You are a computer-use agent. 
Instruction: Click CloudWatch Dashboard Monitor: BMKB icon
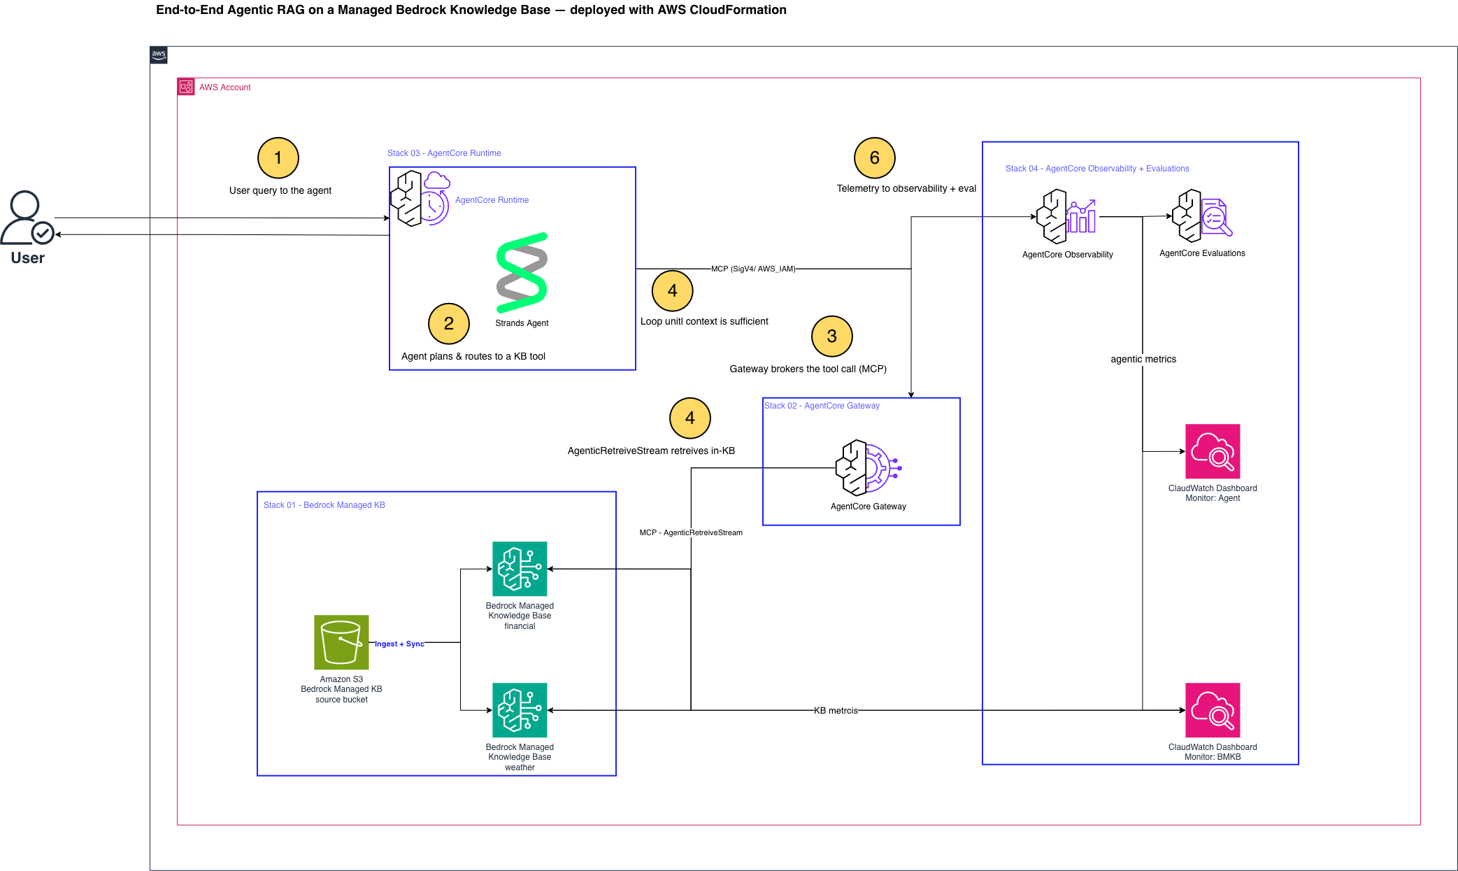pos(1213,710)
